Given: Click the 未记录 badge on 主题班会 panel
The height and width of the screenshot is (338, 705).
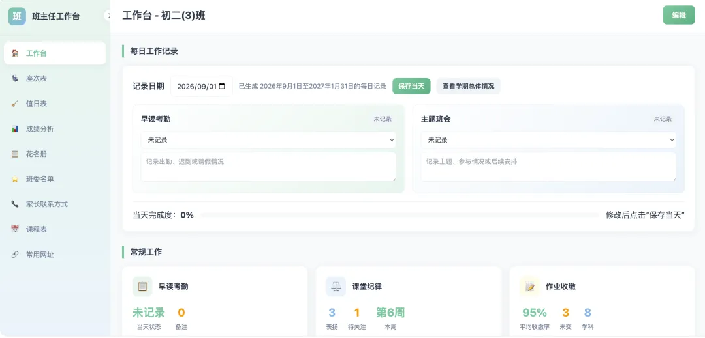Looking at the screenshot, I should 663,119.
